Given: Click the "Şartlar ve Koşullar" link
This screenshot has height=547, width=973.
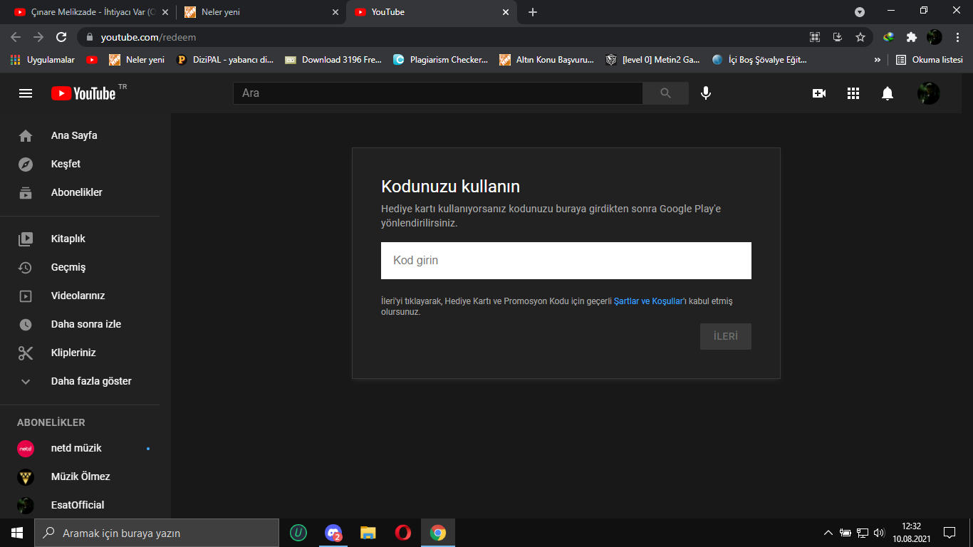Looking at the screenshot, I should pyautogui.click(x=647, y=301).
